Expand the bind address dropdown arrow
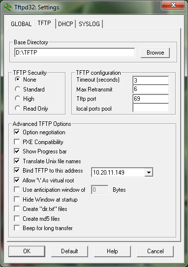This screenshot has height=267, width=188. (x=149, y=172)
